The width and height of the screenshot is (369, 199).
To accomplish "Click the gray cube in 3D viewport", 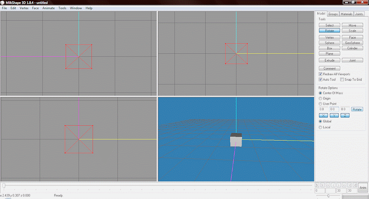I will [x=236, y=140].
